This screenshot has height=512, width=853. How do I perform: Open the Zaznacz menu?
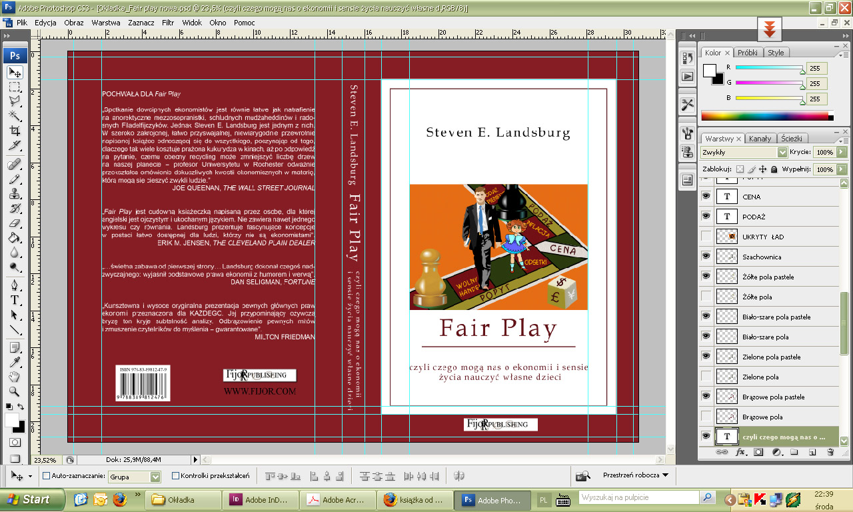pos(141,23)
